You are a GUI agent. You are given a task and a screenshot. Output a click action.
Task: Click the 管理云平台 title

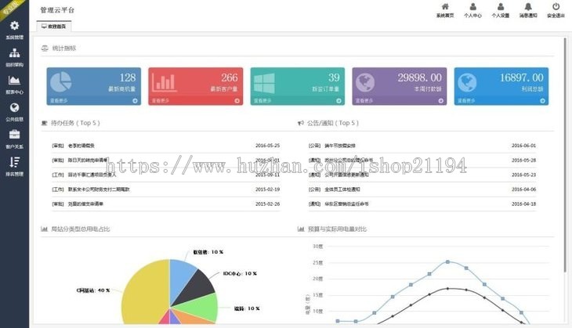57,10
